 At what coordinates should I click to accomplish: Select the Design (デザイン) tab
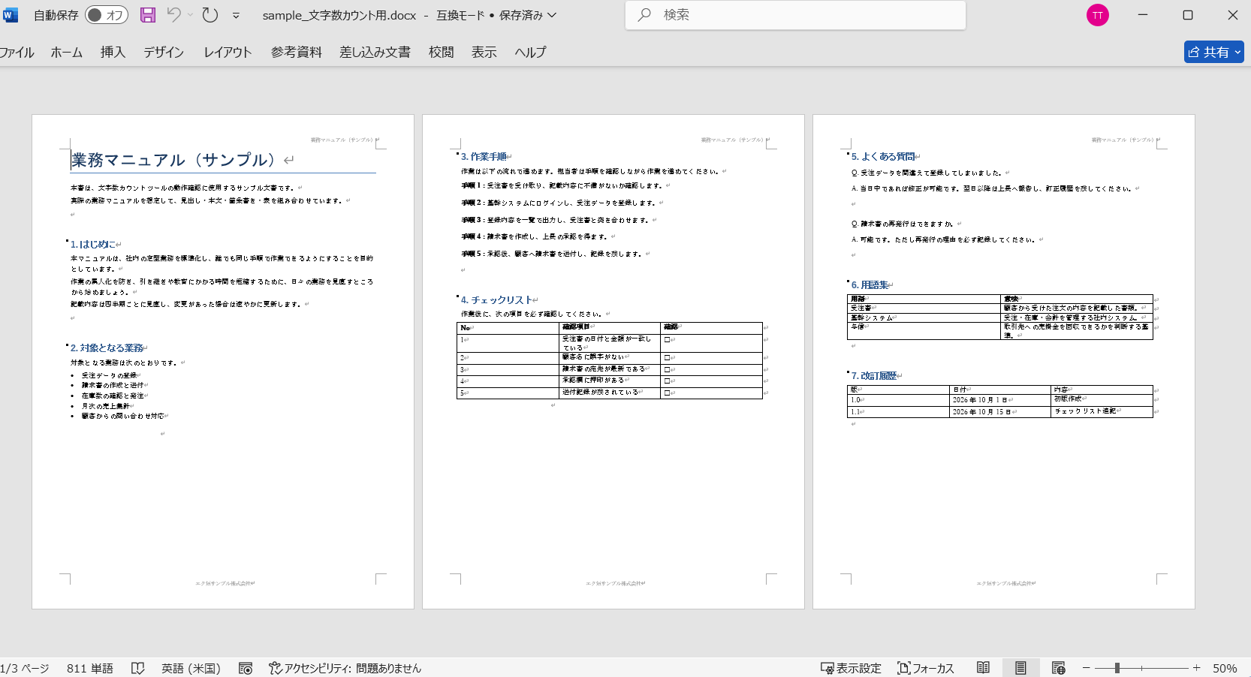click(164, 52)
